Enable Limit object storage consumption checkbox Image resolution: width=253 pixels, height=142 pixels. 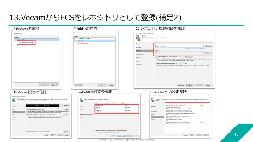tap(156, 57)
